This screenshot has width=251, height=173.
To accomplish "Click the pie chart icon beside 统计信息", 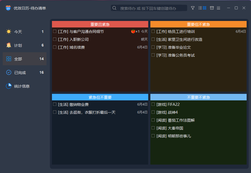I will [8, 86].
